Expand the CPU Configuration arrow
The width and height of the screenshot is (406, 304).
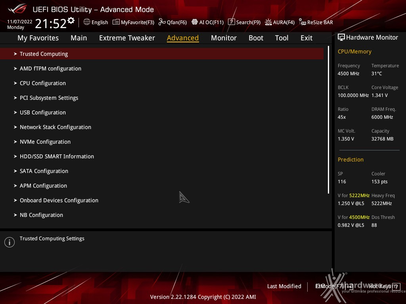pyautogui.click(x=15, y=83)
